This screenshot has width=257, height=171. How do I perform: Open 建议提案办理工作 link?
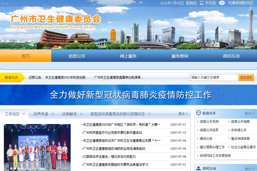point(212,147)
